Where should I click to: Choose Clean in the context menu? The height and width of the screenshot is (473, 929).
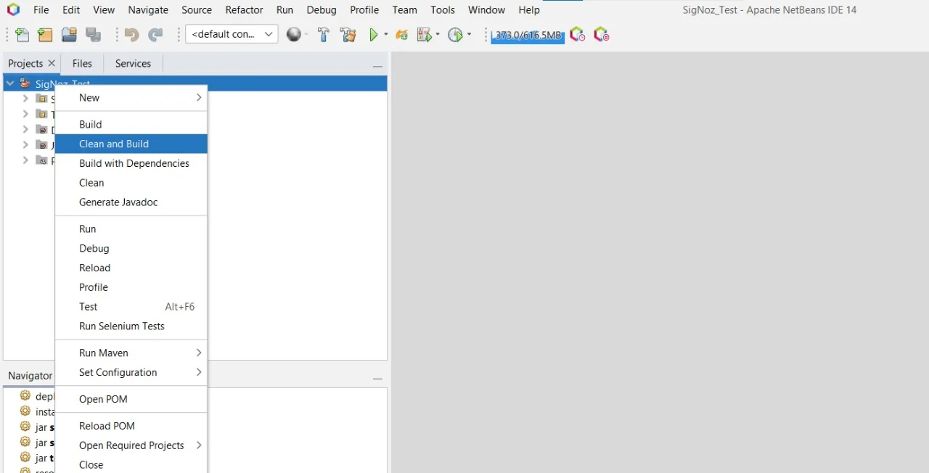point(131,183)
